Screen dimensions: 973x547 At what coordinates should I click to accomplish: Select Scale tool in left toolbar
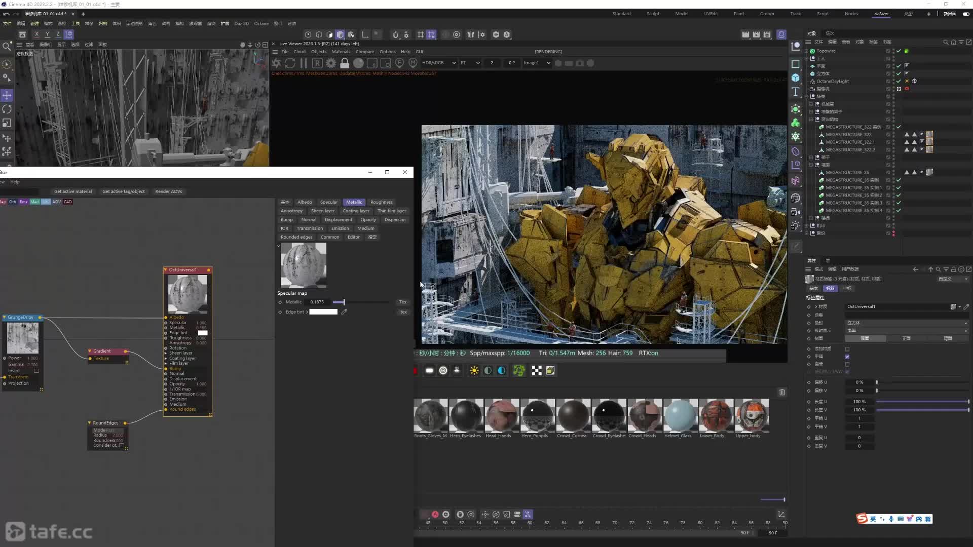click(7, 123)
